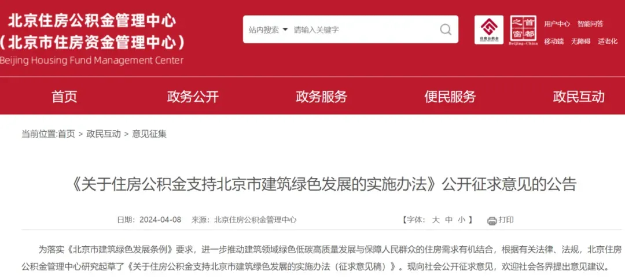Expand the 站内搜索 dropdown arrow

(285, 29)
